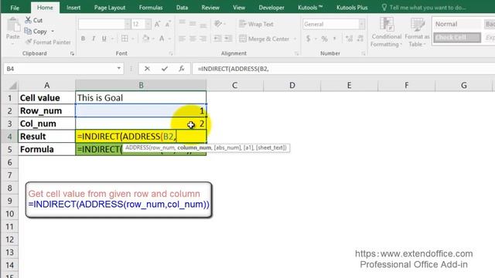The width and height of the screenshot is (495, 278).
Task: Toggle Underline formatting
Action: click(x=104, y=39)
